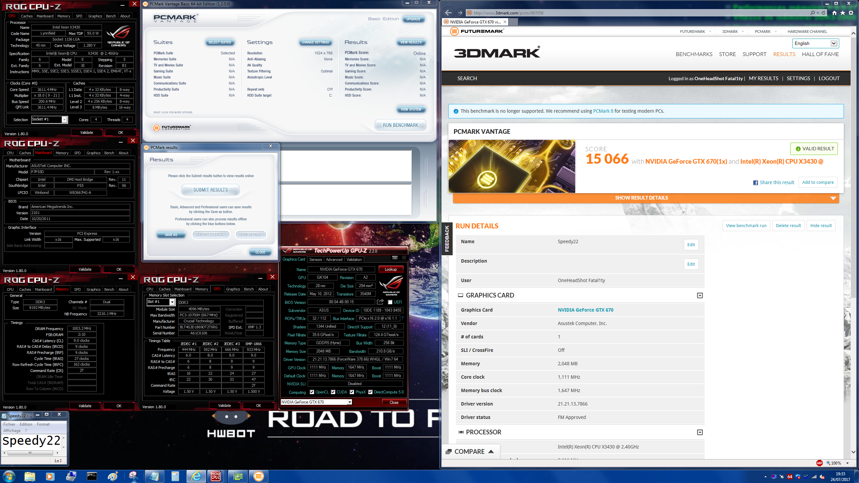Screen dimensions: 859x483
Task: Click the ABP adblock status icon
Action: click(819, 463)
